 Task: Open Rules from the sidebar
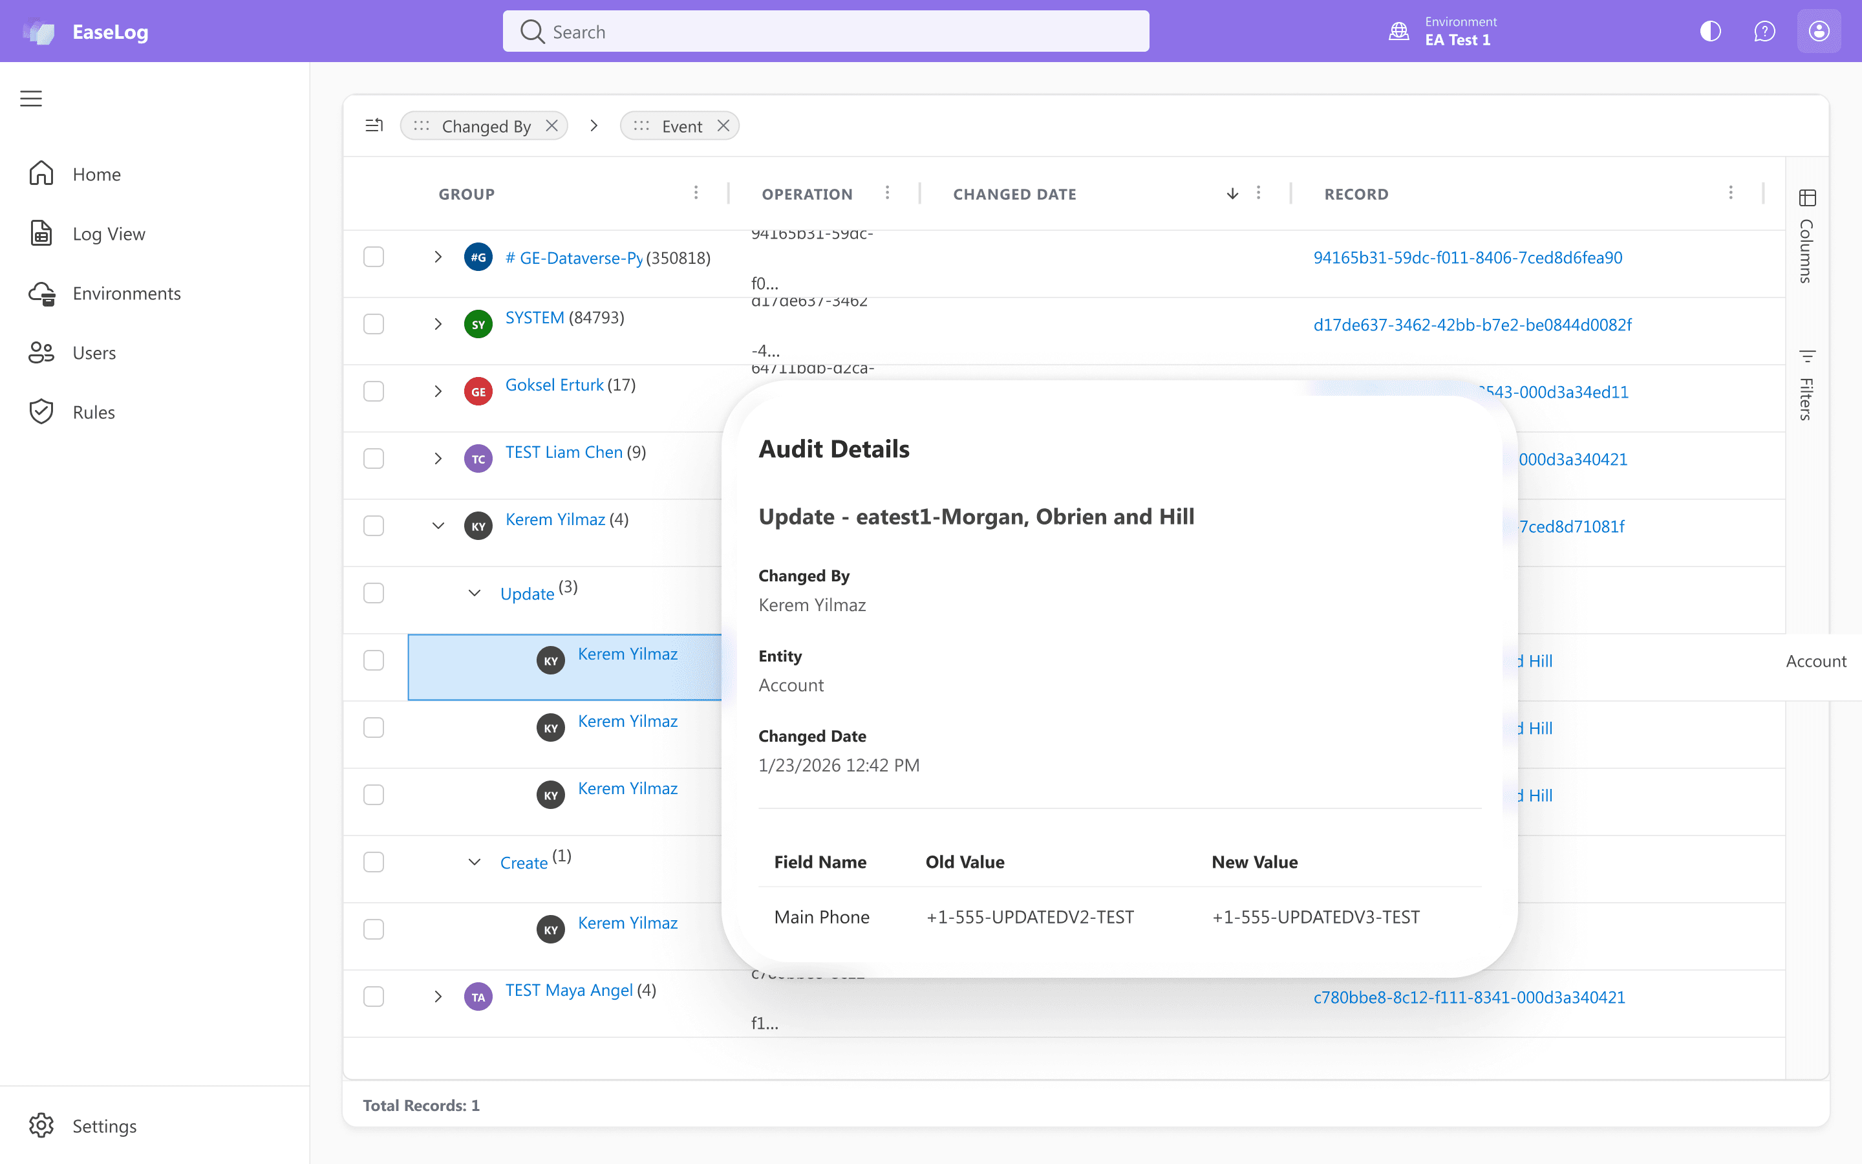pyautogui.click(x=93, y=412)
